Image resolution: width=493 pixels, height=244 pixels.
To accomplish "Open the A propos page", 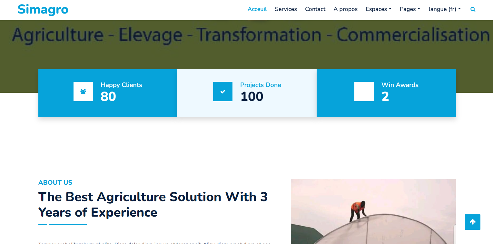I will click(x=345, y=9).
